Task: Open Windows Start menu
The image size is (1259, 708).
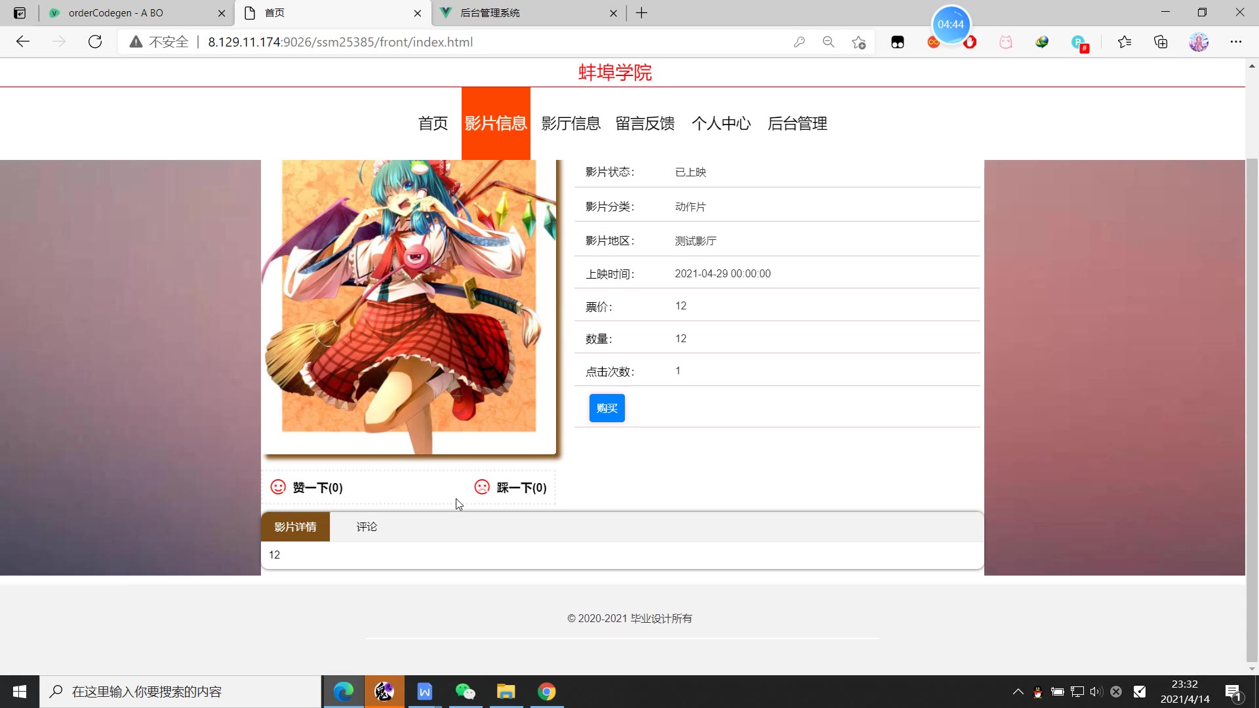Action: click(x=20, y=692)
